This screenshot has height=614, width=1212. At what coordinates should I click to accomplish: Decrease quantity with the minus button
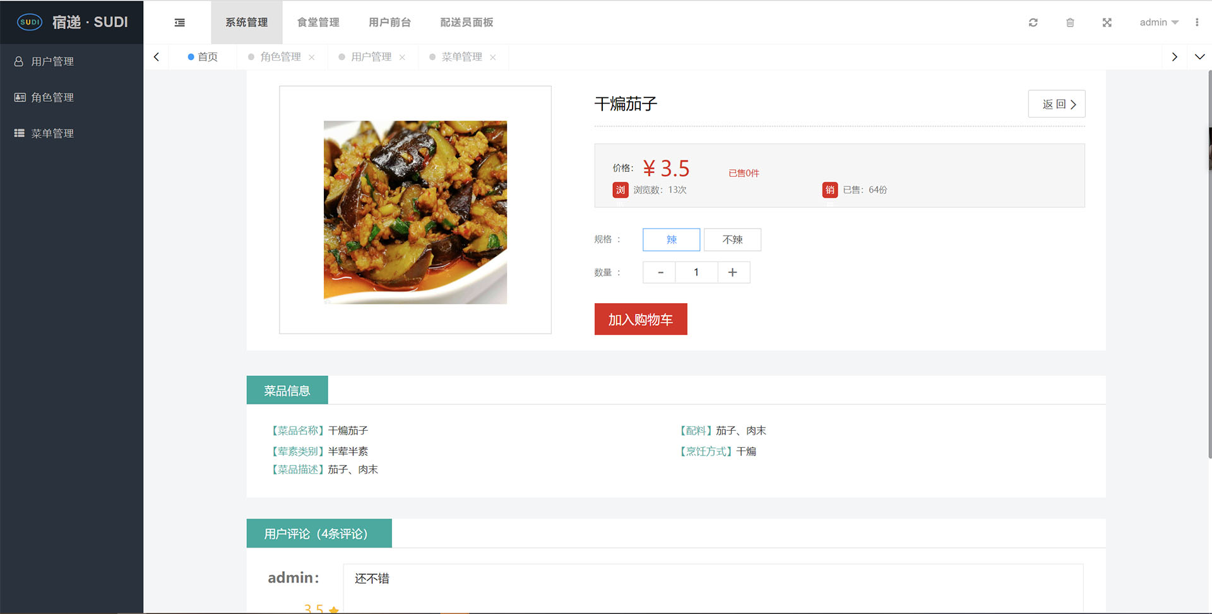[x=660, y=272]
